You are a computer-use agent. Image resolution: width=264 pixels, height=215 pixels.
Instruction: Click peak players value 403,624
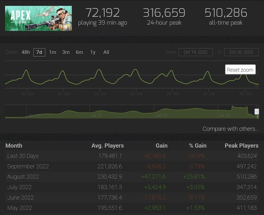click(x=247, y=156)
